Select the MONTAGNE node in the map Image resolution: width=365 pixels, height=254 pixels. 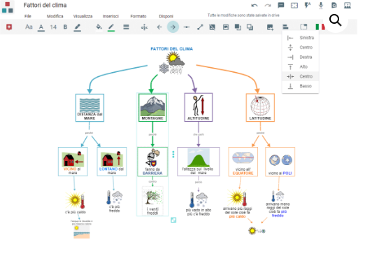(x=152, y=108)
